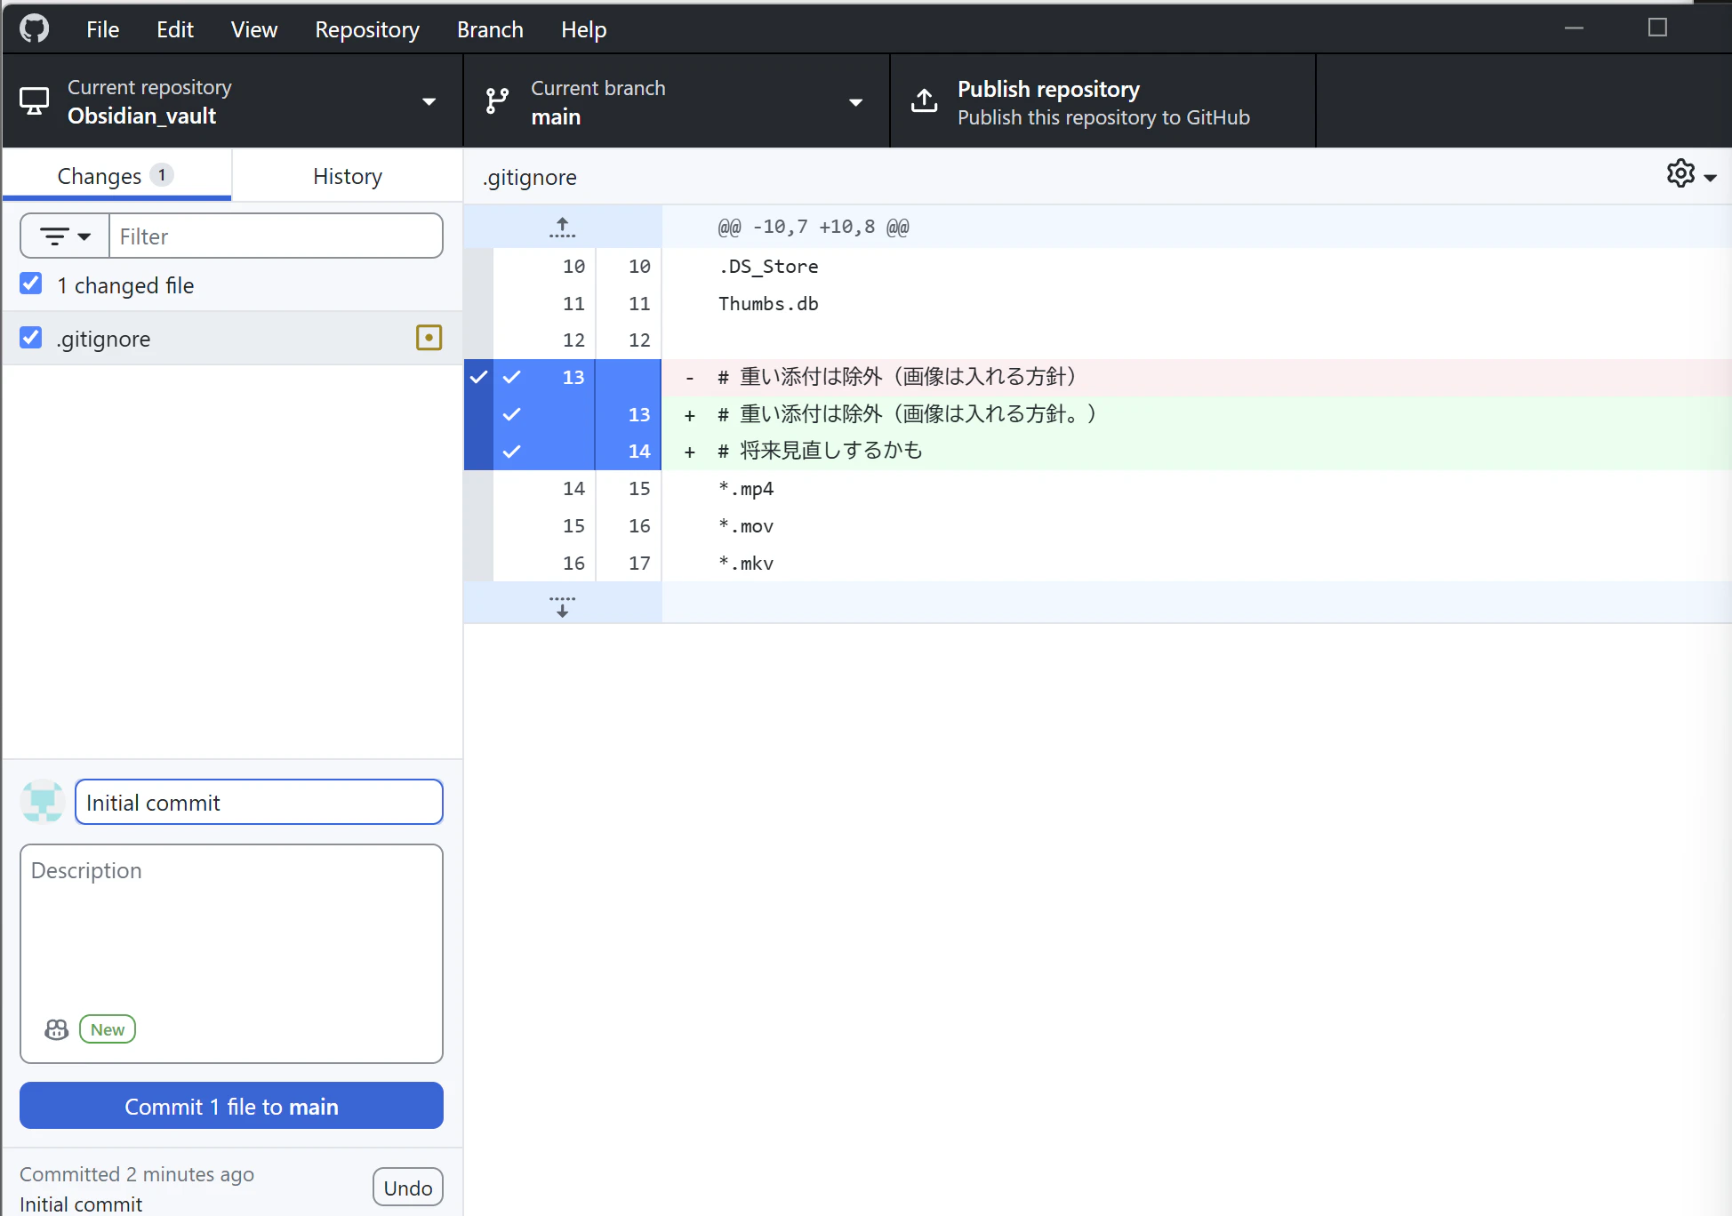Click Commit 1 file to main

tap(231, 1106)
